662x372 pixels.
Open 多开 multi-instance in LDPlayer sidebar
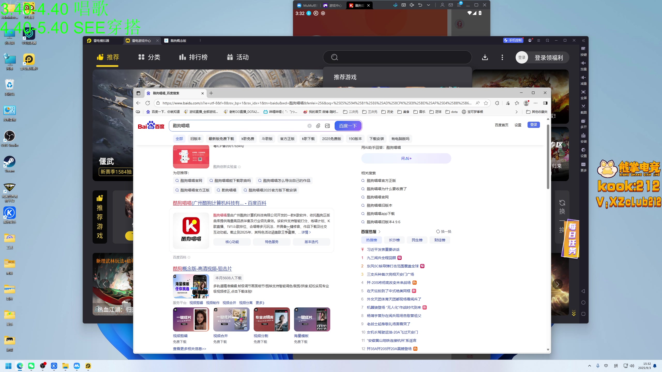coord(583,123)
